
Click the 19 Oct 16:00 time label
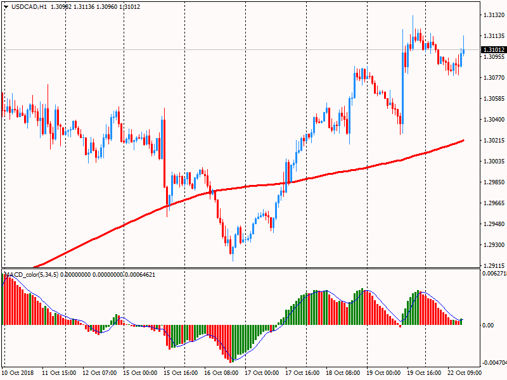click(424, 373)
